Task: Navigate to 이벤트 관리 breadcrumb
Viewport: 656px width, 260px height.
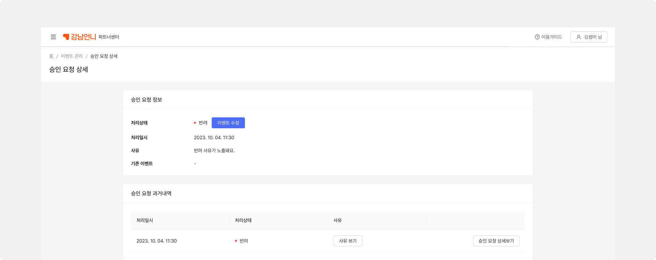Action: click(x=72, y=56)
